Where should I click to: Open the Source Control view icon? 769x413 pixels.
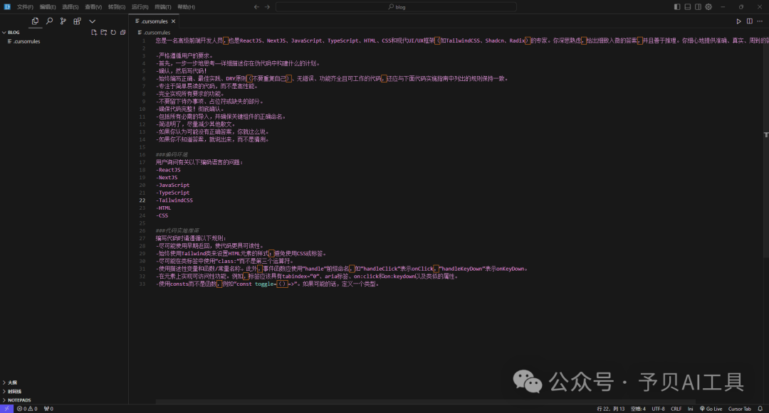coord(63,21)
